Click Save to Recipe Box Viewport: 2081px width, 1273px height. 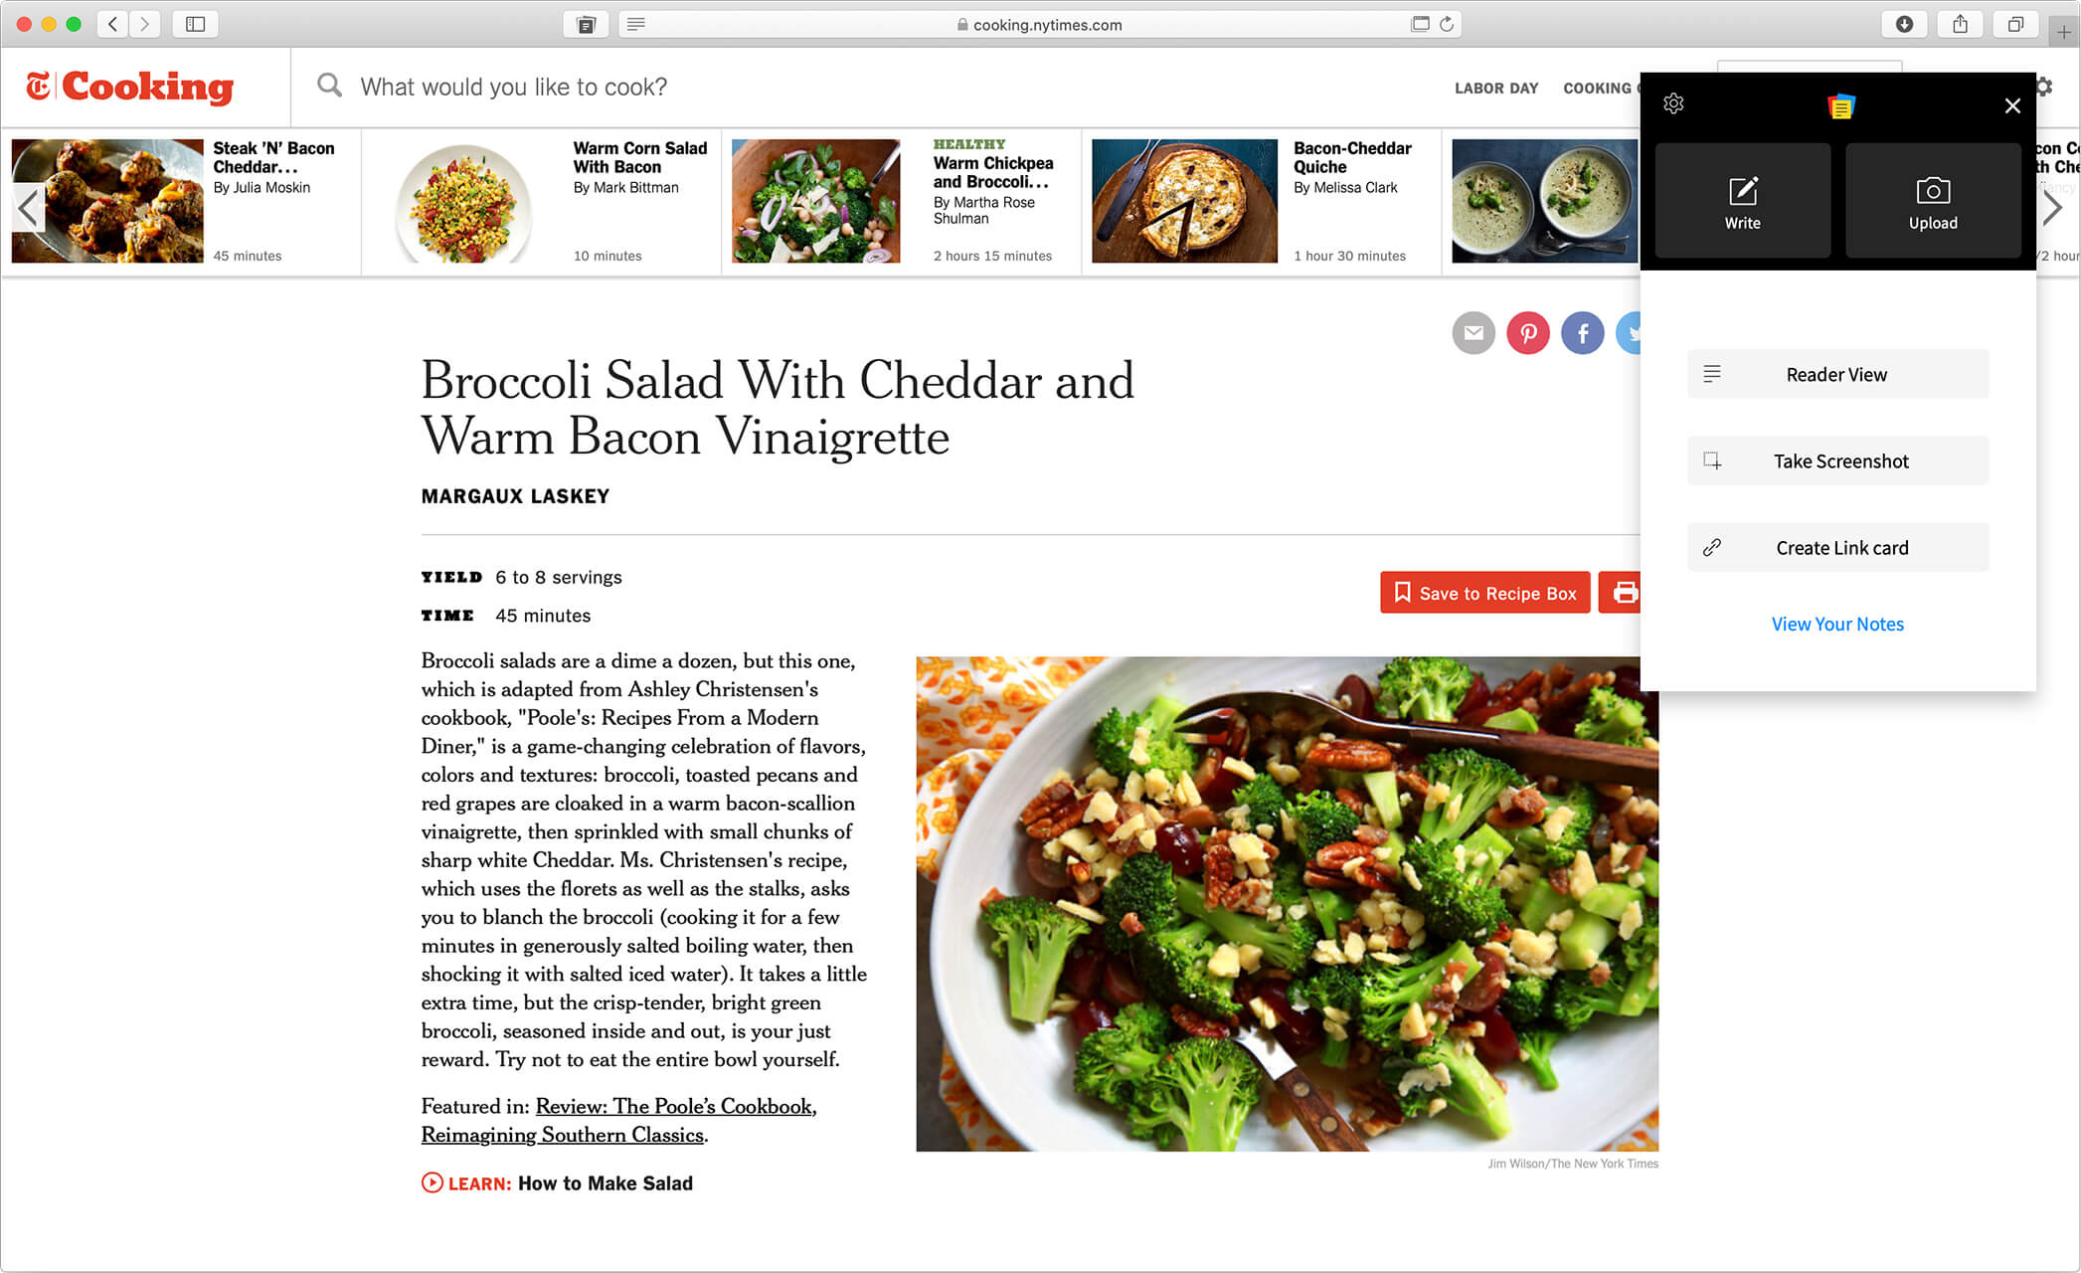[x=1484, y=593]
